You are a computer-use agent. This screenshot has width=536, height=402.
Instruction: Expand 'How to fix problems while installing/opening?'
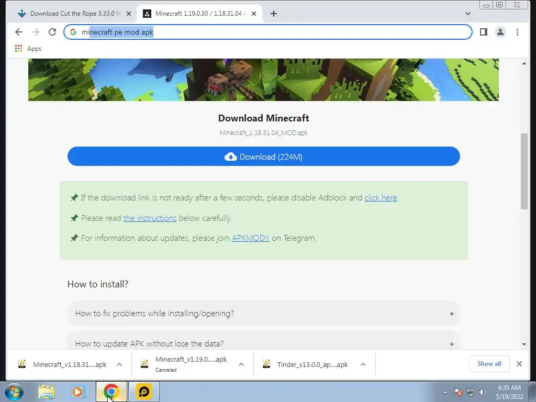point(264,314)
